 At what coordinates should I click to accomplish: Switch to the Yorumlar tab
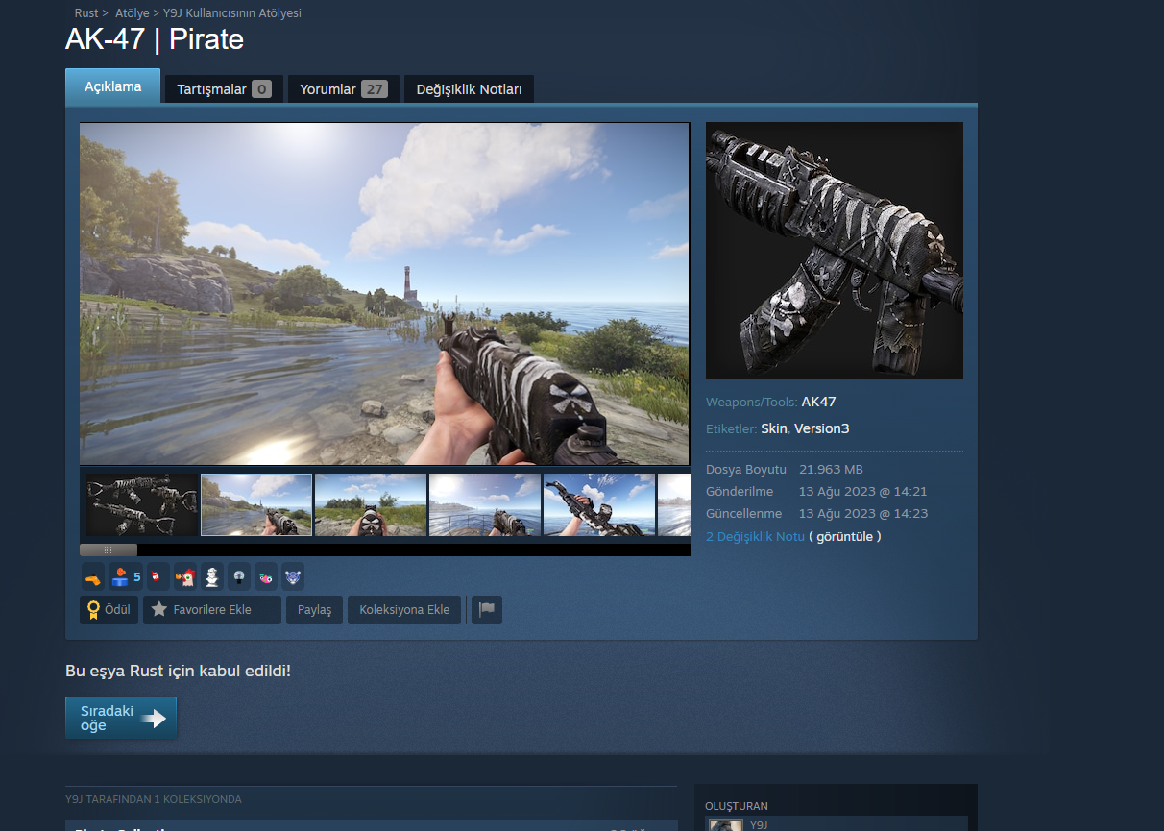[x=343, y=89]
